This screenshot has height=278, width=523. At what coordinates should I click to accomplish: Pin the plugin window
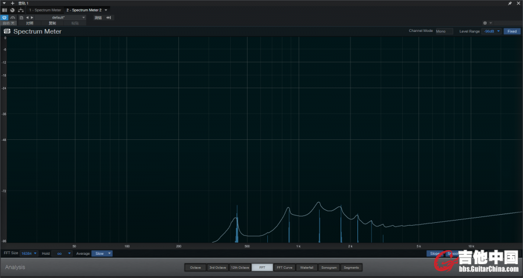pos(510,3)
